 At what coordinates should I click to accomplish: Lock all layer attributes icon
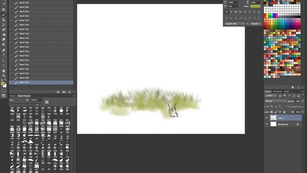[284, 112]
